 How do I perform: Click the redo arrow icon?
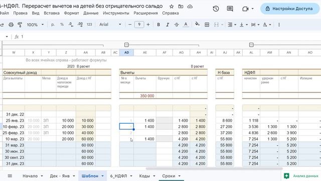pos(2,25)
